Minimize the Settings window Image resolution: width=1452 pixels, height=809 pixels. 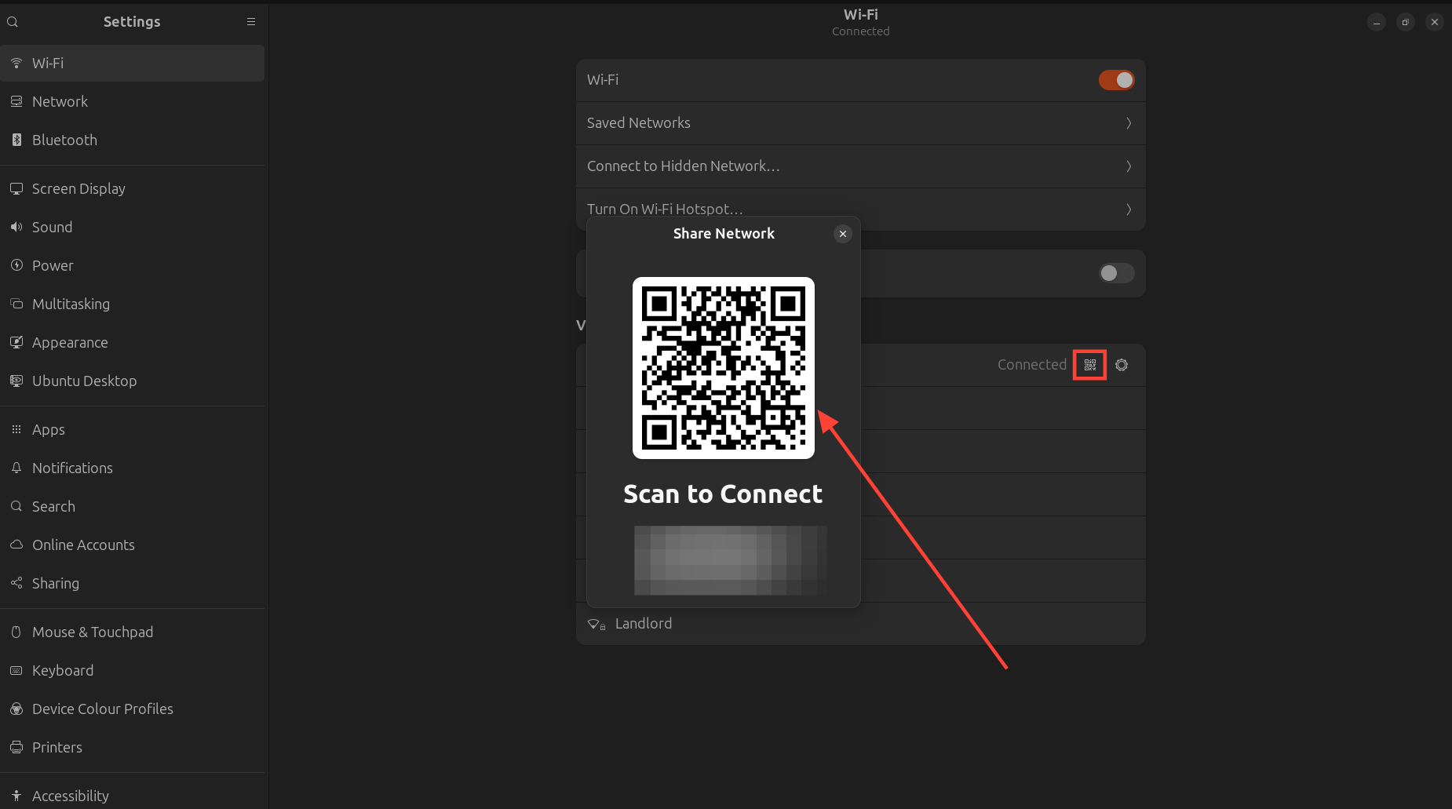(1377, 22)
